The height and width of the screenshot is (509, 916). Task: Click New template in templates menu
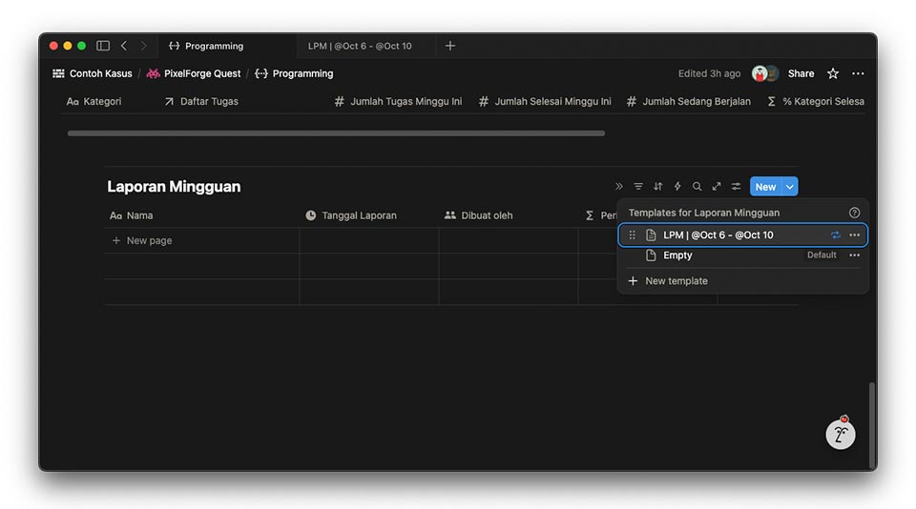676,281
